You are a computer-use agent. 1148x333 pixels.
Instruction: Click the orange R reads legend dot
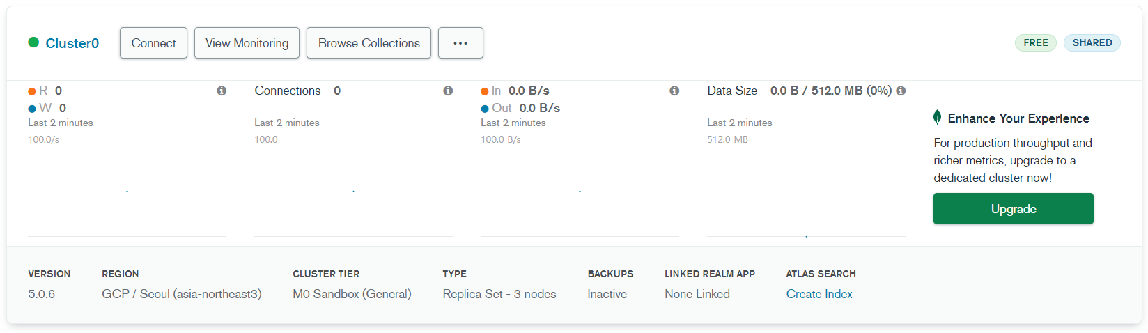click(32, 91)
